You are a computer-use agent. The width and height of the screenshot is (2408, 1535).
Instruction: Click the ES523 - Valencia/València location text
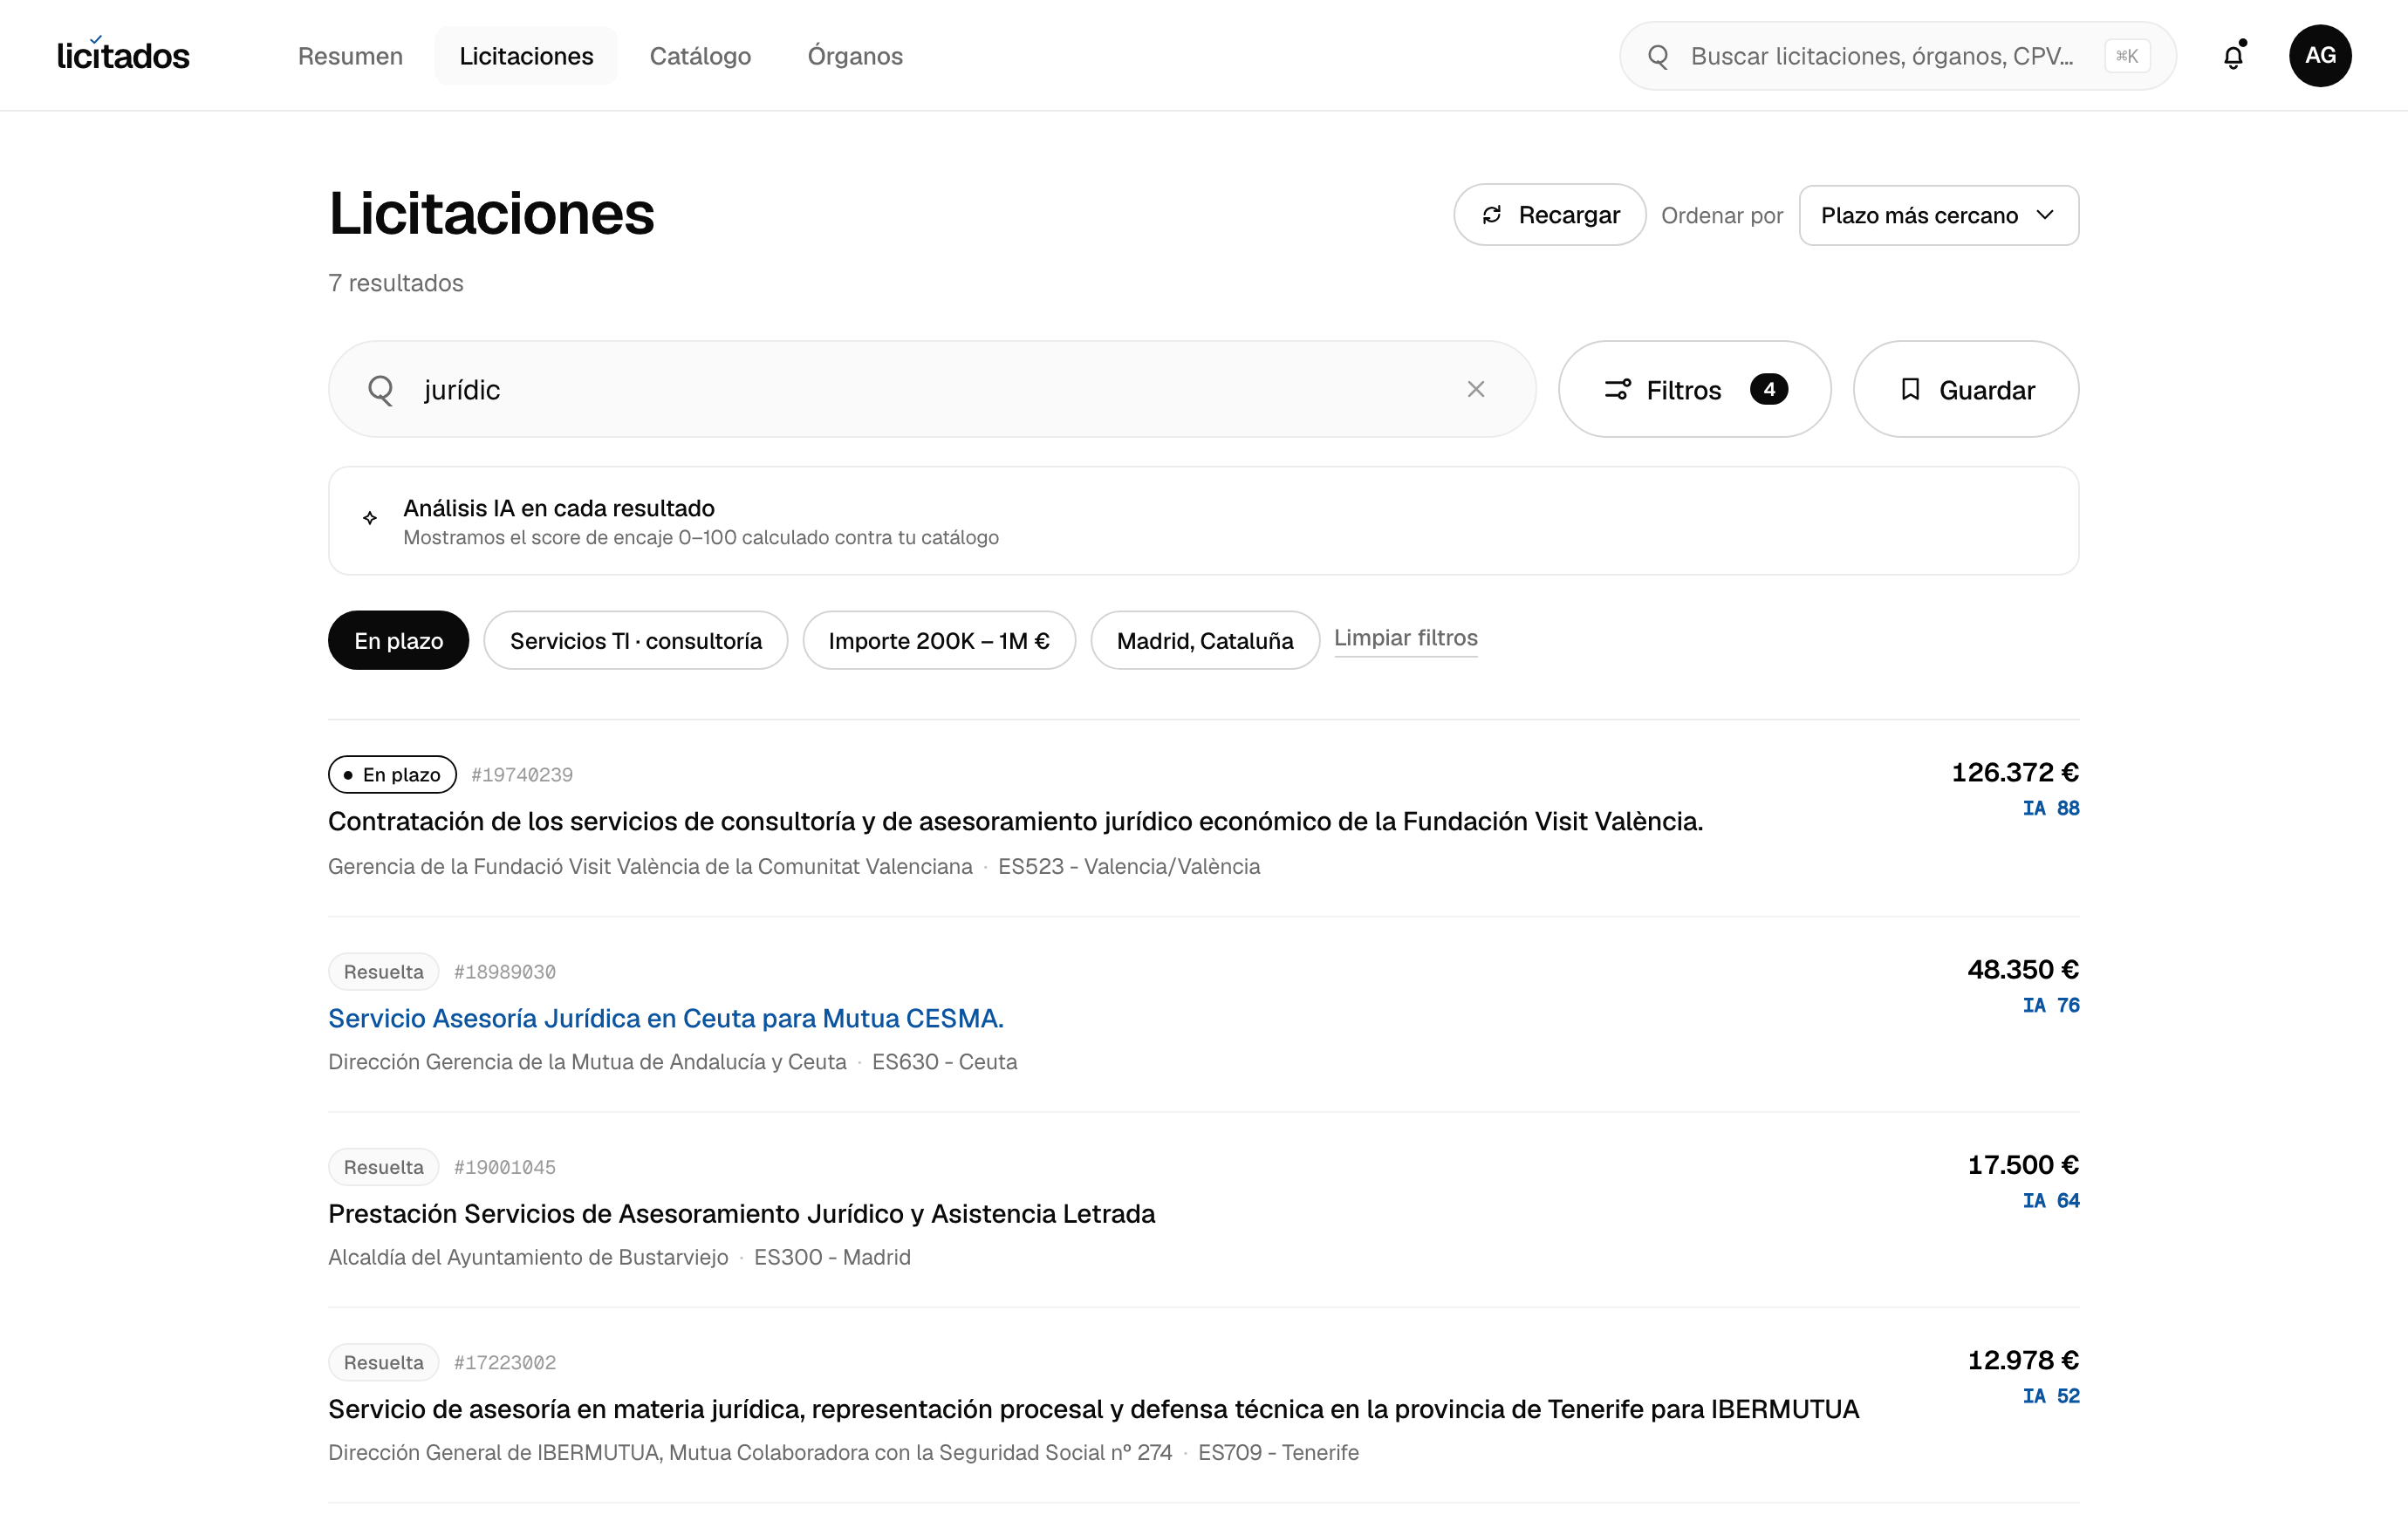point(1129,866)
